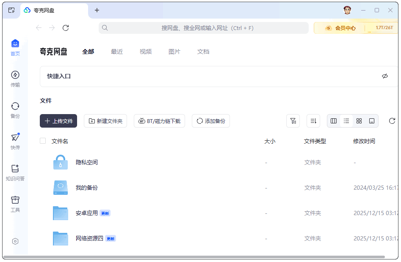This screenshot has width=401, height=262.
Task: Switch to grid view layout
Action: (359, 121)
